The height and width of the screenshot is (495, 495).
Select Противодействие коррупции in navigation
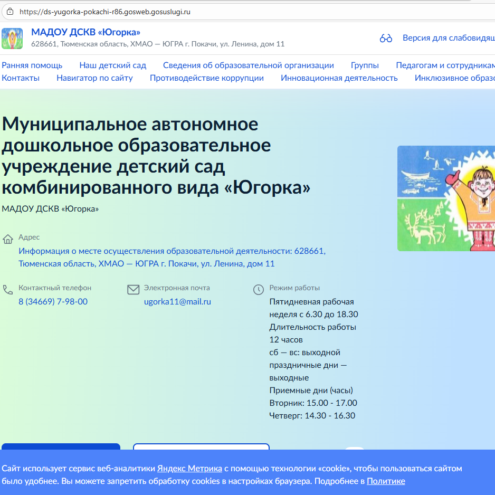coord(206,78)
